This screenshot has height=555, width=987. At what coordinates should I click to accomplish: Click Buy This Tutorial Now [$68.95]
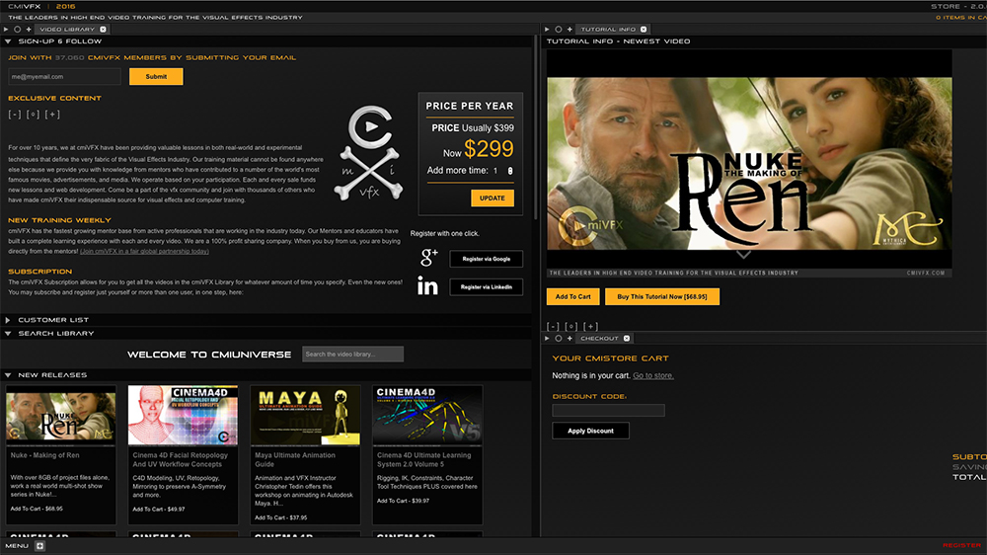662,296
